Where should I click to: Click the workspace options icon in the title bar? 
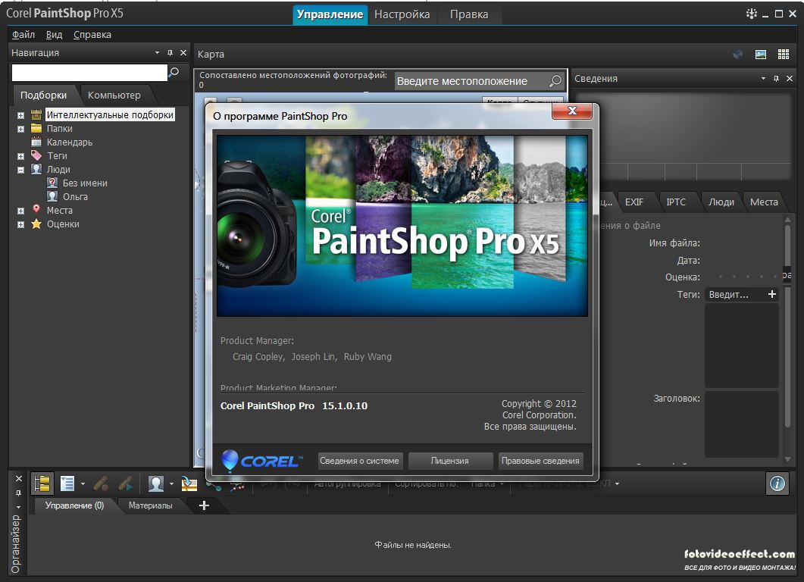(751, 14)
